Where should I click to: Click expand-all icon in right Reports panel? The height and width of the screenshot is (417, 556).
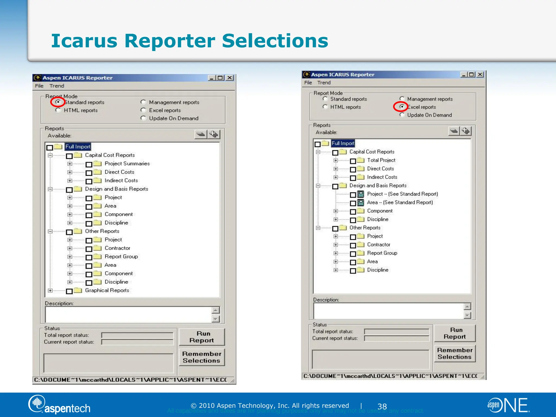(466, 131)
